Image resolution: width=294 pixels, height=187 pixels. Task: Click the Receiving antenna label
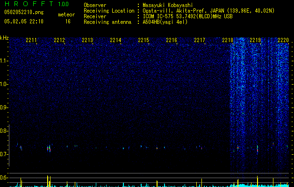[x=108, y=22]
